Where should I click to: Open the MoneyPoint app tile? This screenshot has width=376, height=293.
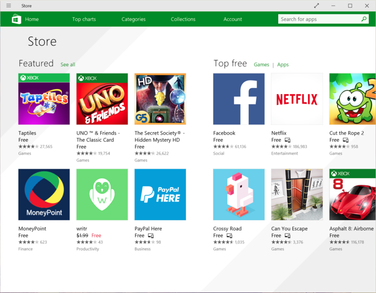(44, 194)
